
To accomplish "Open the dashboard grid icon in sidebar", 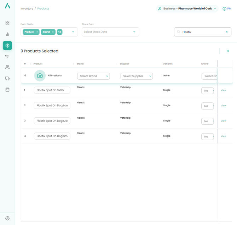I will tap(7, 23).
